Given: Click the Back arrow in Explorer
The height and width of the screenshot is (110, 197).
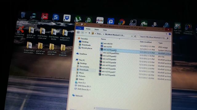Looking at the screenshot, I should pyautogui.click(x=78, y=32).
